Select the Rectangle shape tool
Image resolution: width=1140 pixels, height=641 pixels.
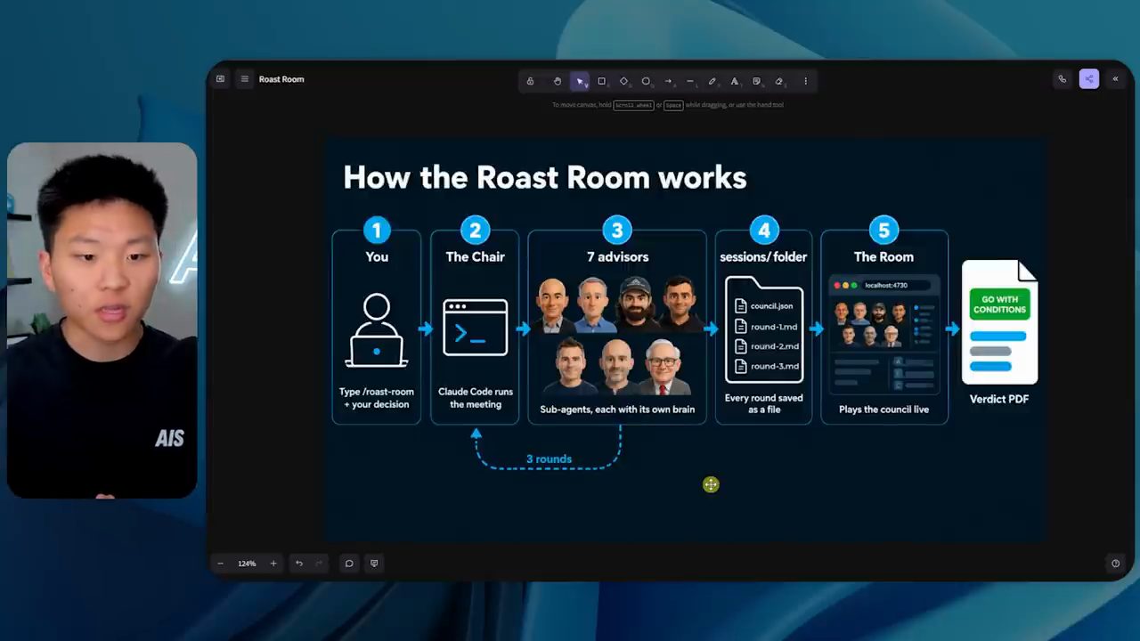[601, 81]
